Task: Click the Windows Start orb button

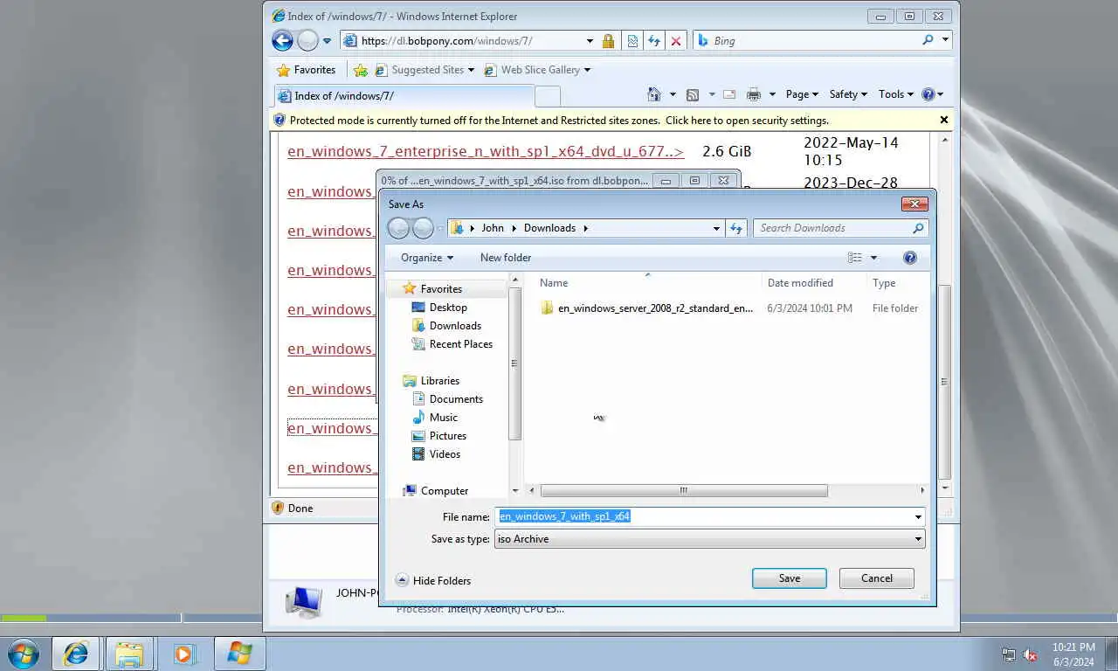Action: [23, 654]
